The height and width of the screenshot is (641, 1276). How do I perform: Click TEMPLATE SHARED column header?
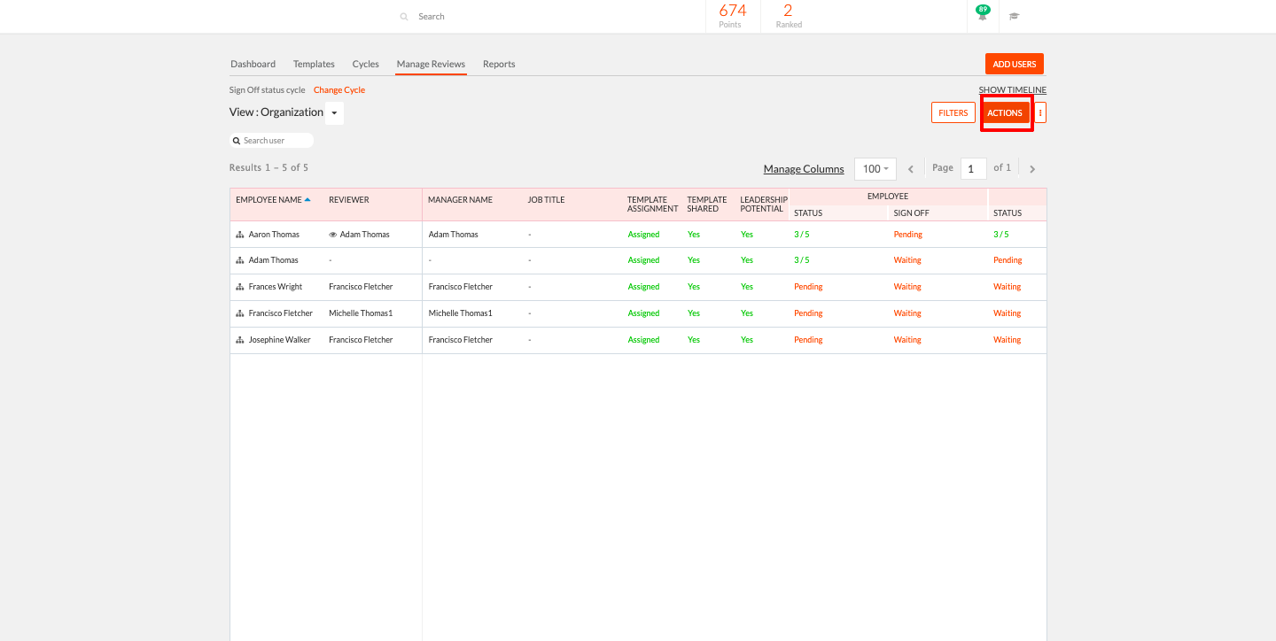point(707,205)
